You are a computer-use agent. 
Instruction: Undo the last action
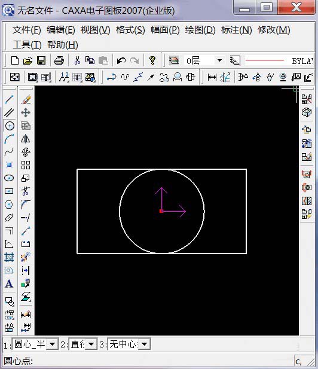pyautogui.click(x=121, y=61)
